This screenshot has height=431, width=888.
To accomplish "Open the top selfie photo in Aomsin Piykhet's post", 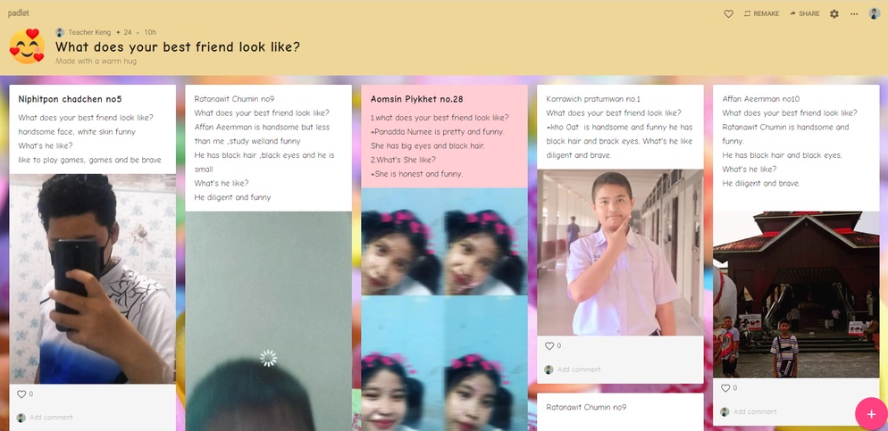I will [445, 242].
